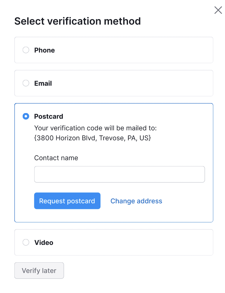Close the verification method dialog

(218, 10)
